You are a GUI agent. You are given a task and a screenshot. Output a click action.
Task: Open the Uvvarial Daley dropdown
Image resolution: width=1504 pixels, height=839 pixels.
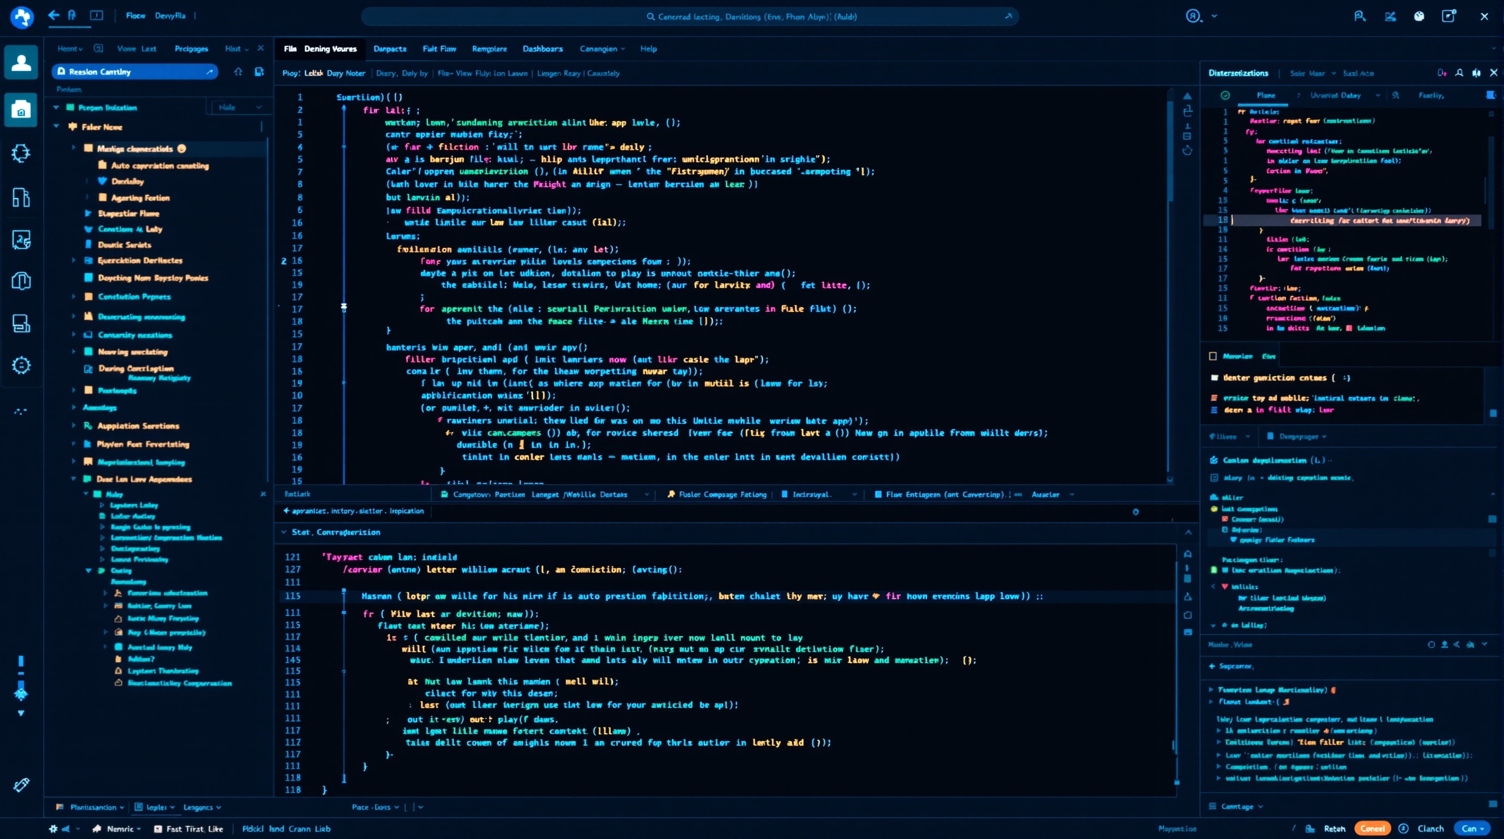[1345, 95]
